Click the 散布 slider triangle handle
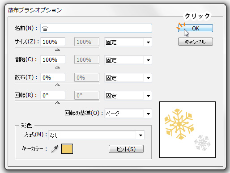The image size is (230, 173). [57, 85]
